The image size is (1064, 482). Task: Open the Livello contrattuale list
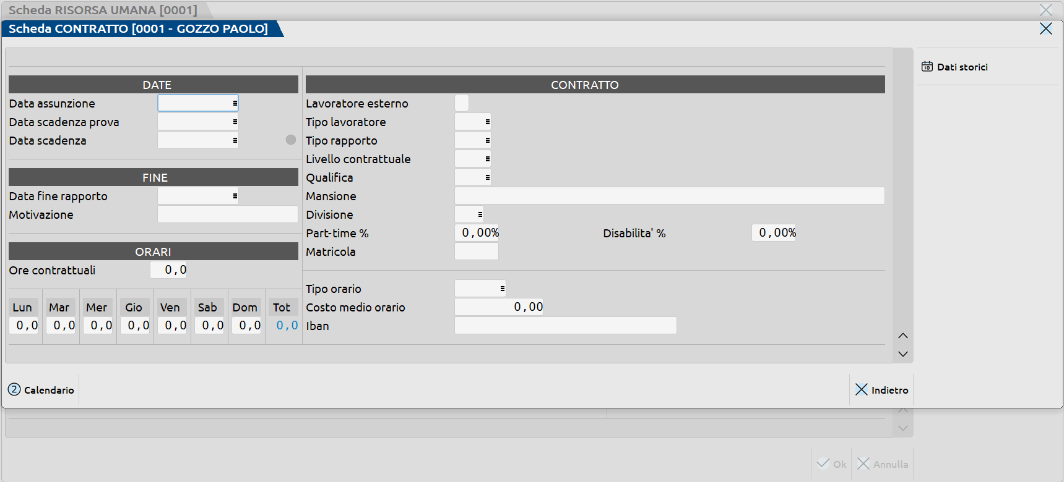click(x=487, y=159)
